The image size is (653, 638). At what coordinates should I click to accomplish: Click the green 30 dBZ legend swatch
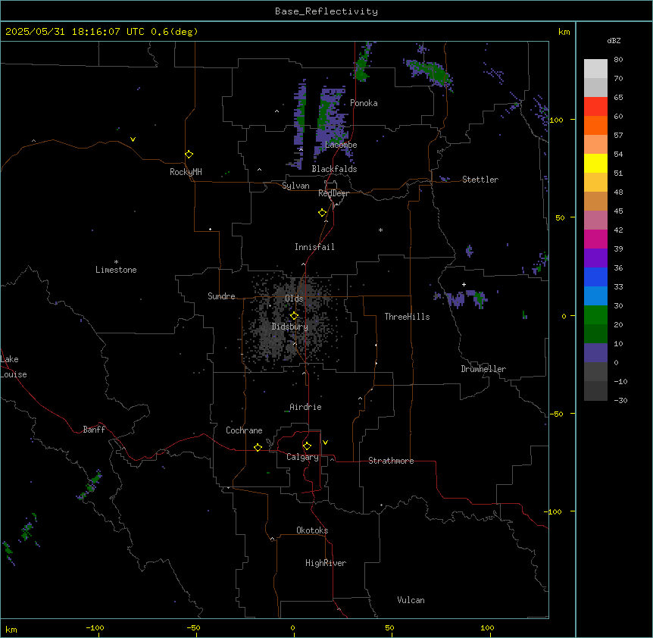coord(595,315)
